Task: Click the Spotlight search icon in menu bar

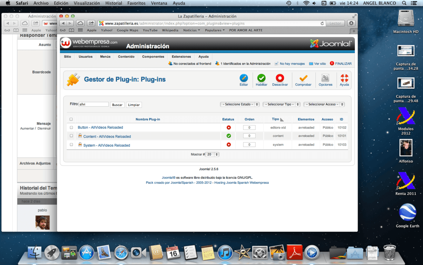Action: [x=404, y=3]
